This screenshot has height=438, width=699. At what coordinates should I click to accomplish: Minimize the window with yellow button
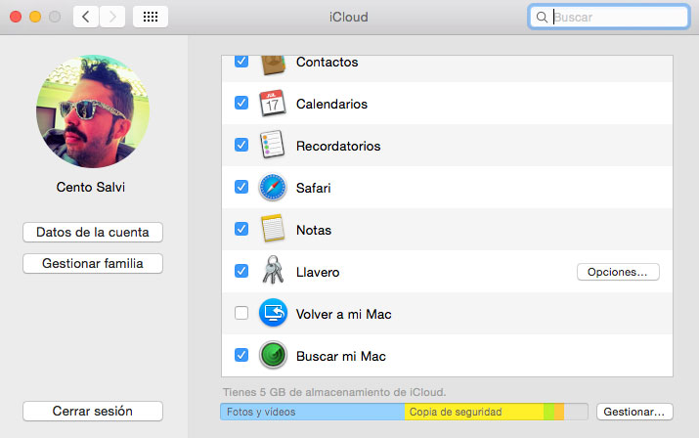[x=35, y=17]
